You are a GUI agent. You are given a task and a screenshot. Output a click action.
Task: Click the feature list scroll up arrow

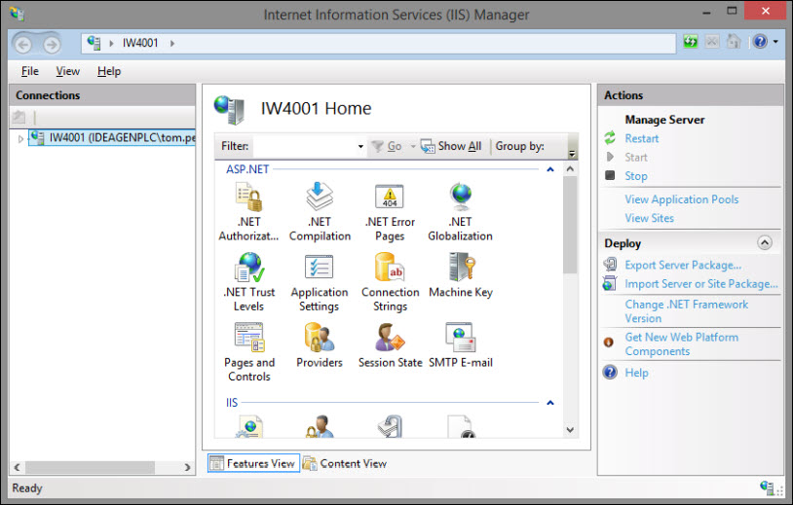(570, 168)
